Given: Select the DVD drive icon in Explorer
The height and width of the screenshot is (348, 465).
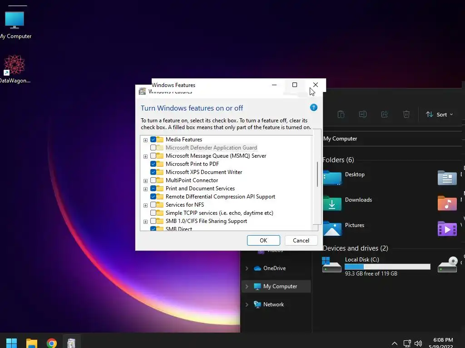Looking at the screenshot, I should (447, 264).
